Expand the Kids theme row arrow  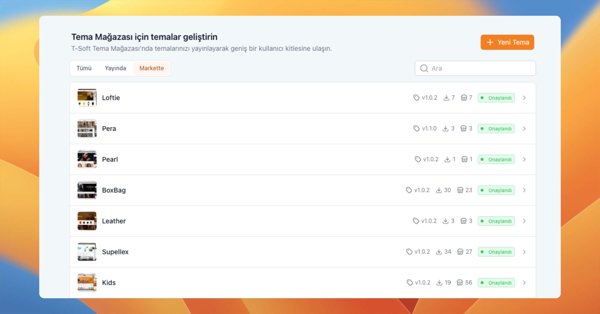[524, 283]
